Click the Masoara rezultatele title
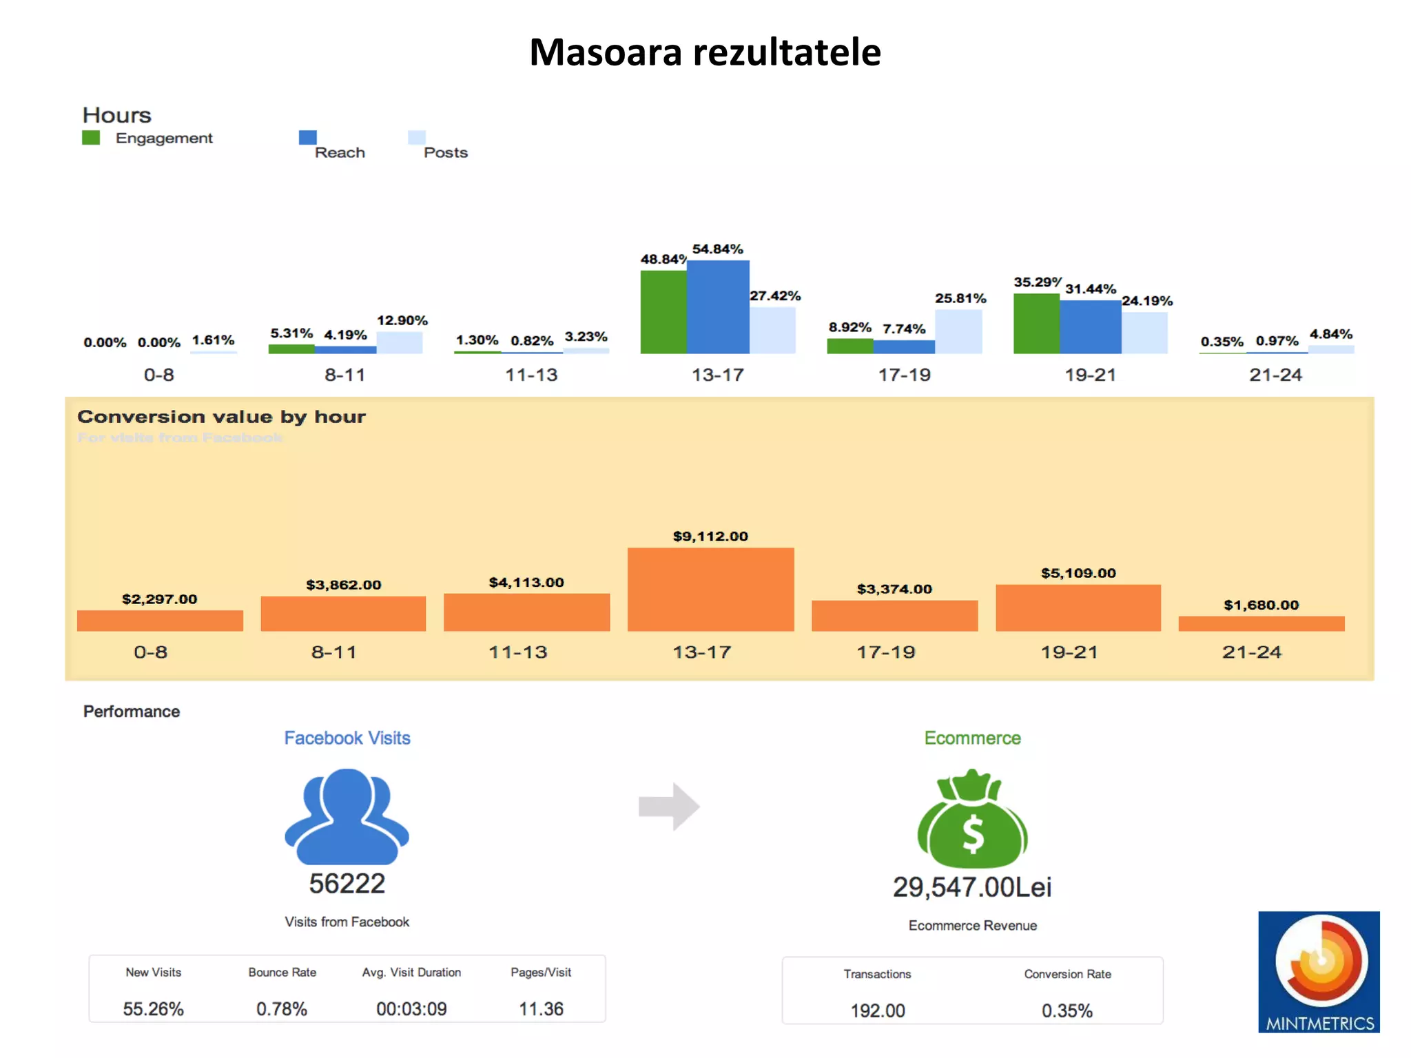The width and height of the screenshot is (1411, 1058). [705, 52]
